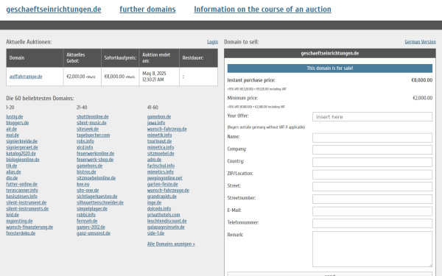Open wunsch-finanzierung.de domain link
The width and height of the screenshot is (442, 276).
[x=29, y=227]
